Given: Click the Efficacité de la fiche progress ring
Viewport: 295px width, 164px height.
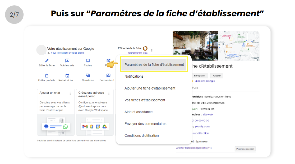Looking at the screenshot, I should click(145, 48).
